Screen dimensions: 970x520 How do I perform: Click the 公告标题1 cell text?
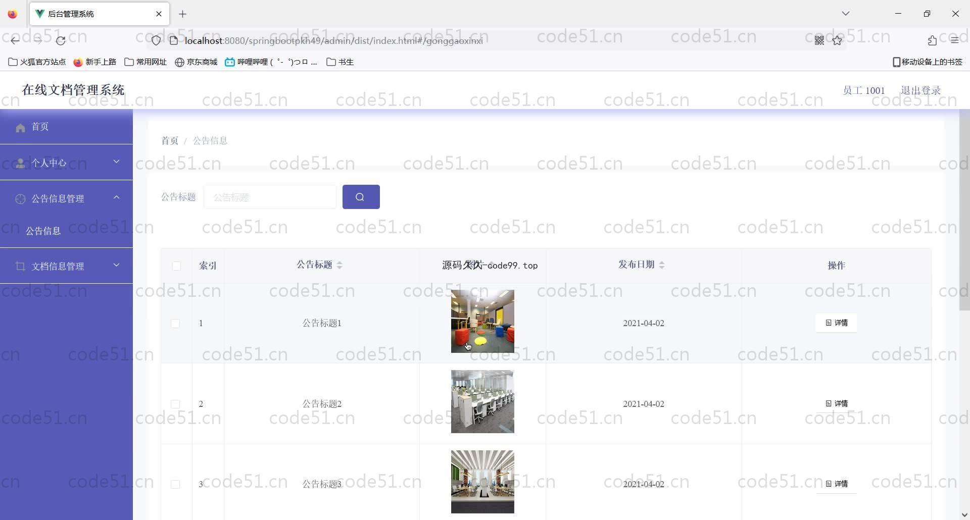[x=322, y=323]
